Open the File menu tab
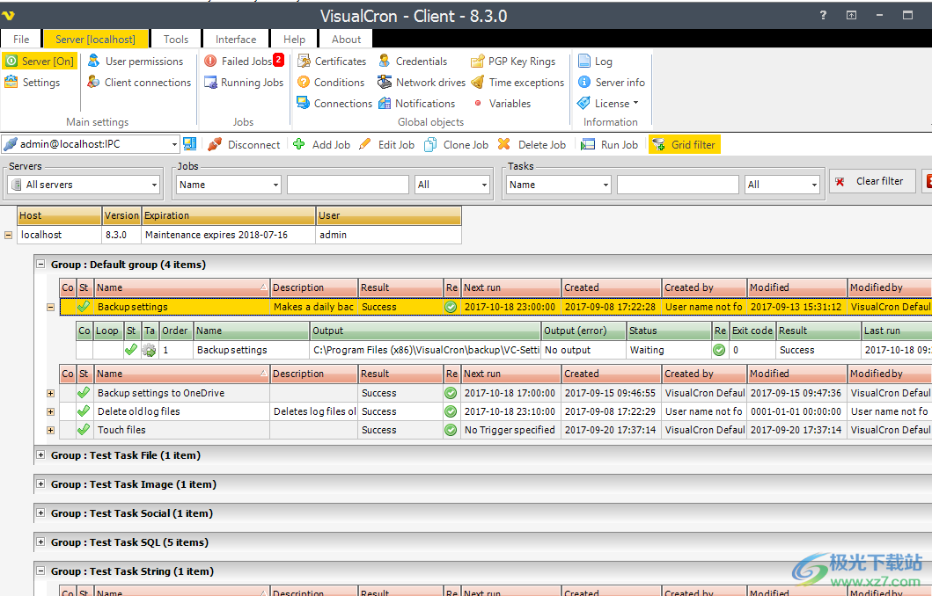The image size is (932, 596). [x=21, y=40]
